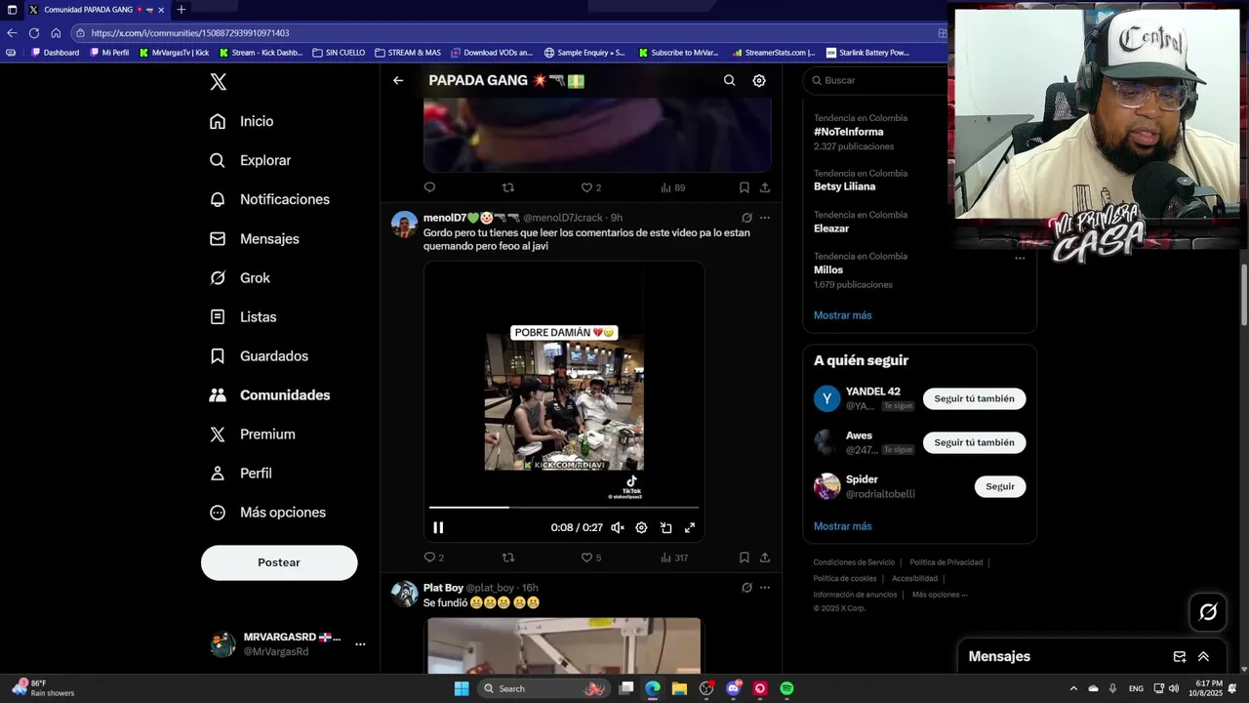Repost the menolD7 post

tap(507, 558)
